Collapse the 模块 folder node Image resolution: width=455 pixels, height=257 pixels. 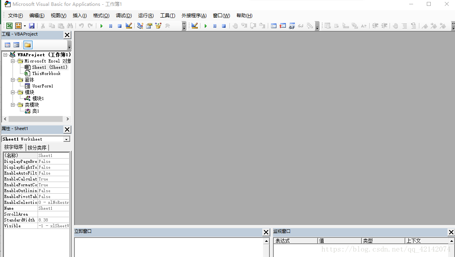13,92
